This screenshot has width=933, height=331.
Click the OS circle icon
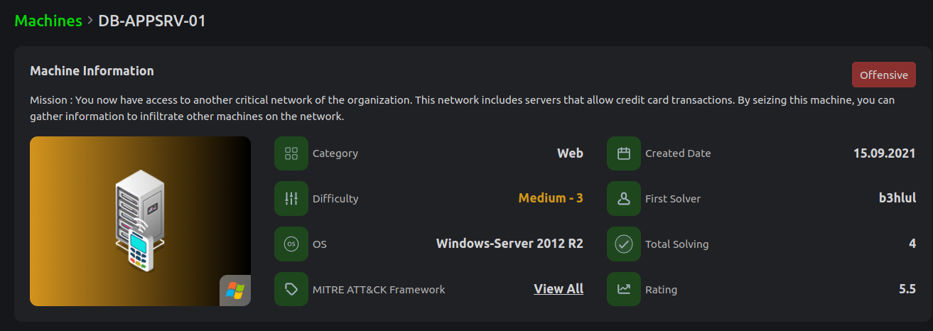(291, 244)
